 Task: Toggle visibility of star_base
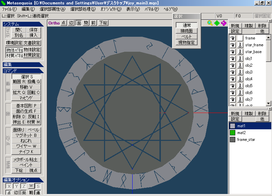click(233, 52)
